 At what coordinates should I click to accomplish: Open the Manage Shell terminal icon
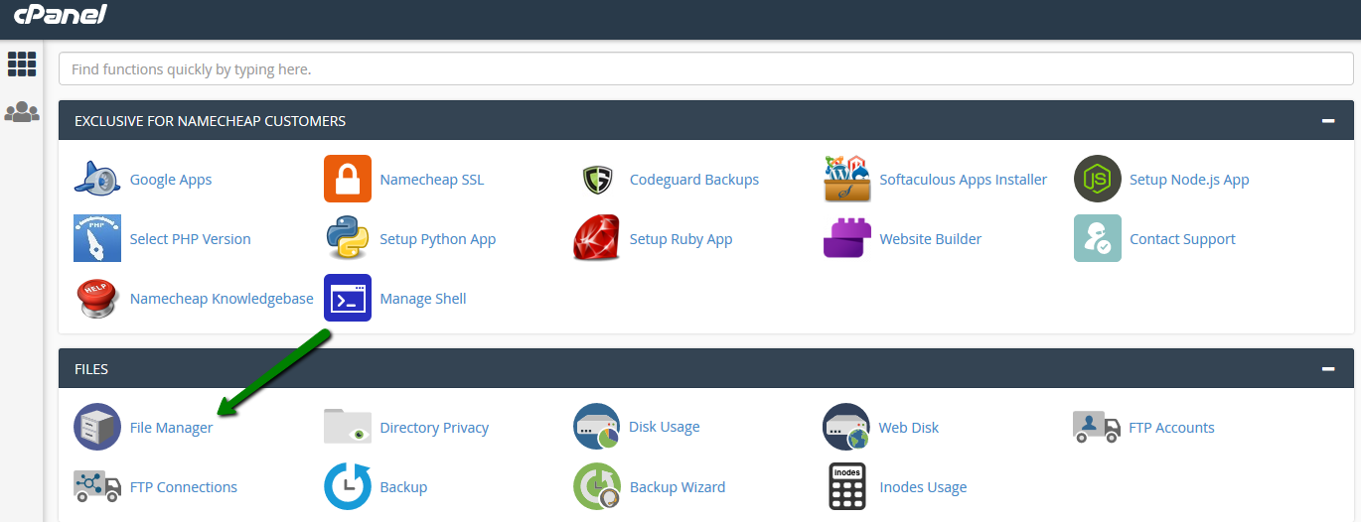point(348,299)
